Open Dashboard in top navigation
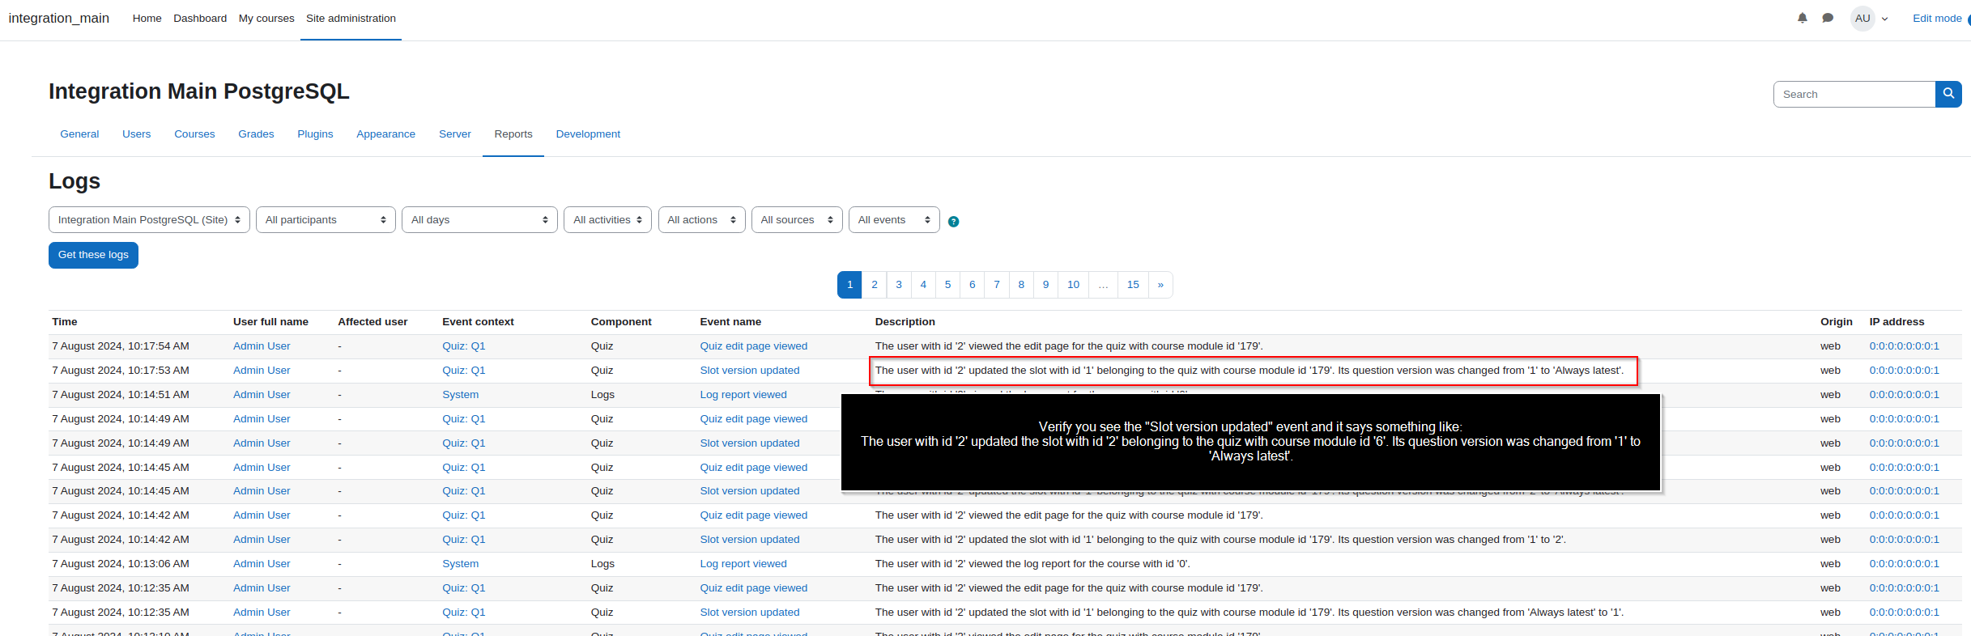Viewport: 1971px width, 636px height. (200, 18)
